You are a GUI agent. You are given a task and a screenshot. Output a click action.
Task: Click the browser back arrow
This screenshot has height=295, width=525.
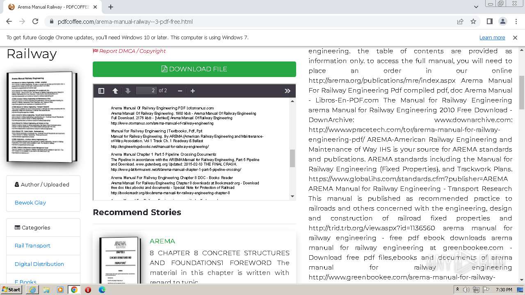9,22
